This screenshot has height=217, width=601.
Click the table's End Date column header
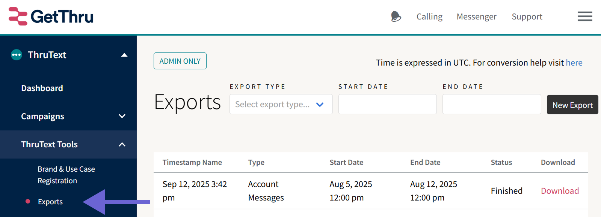[425, 162]
